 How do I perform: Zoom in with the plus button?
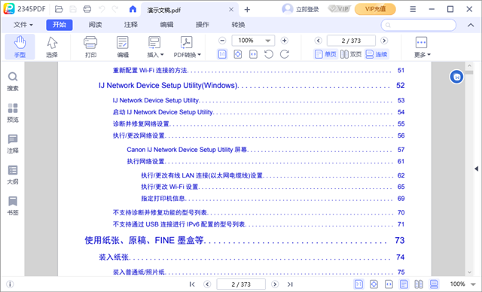pyautogui.click(x=285, y=41)
